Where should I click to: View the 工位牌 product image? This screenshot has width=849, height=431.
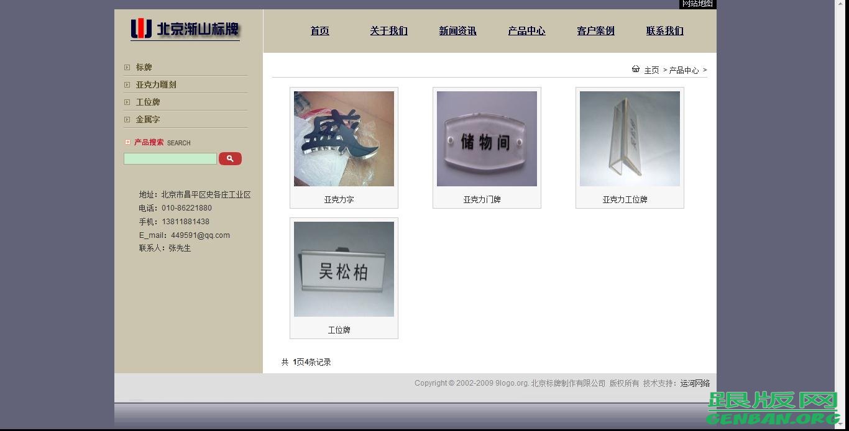pos(344,269)
